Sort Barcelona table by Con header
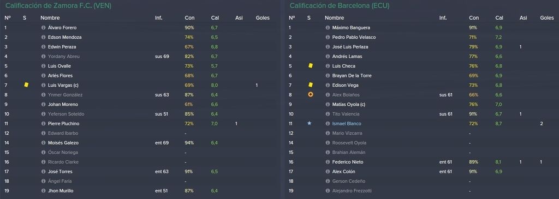Screen dimensions: 559x199 [474, 18]
